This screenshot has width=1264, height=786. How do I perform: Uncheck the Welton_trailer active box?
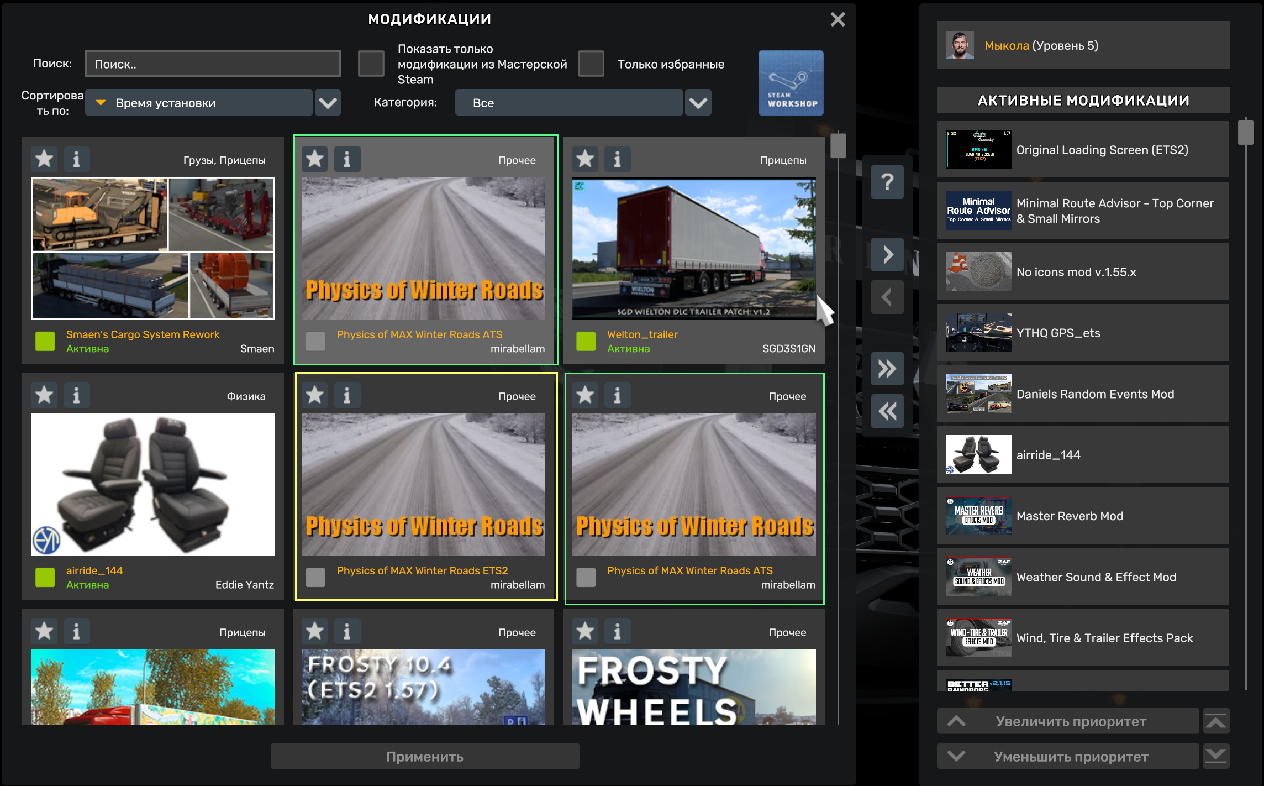pyautogui.click(x=586, y=342)
